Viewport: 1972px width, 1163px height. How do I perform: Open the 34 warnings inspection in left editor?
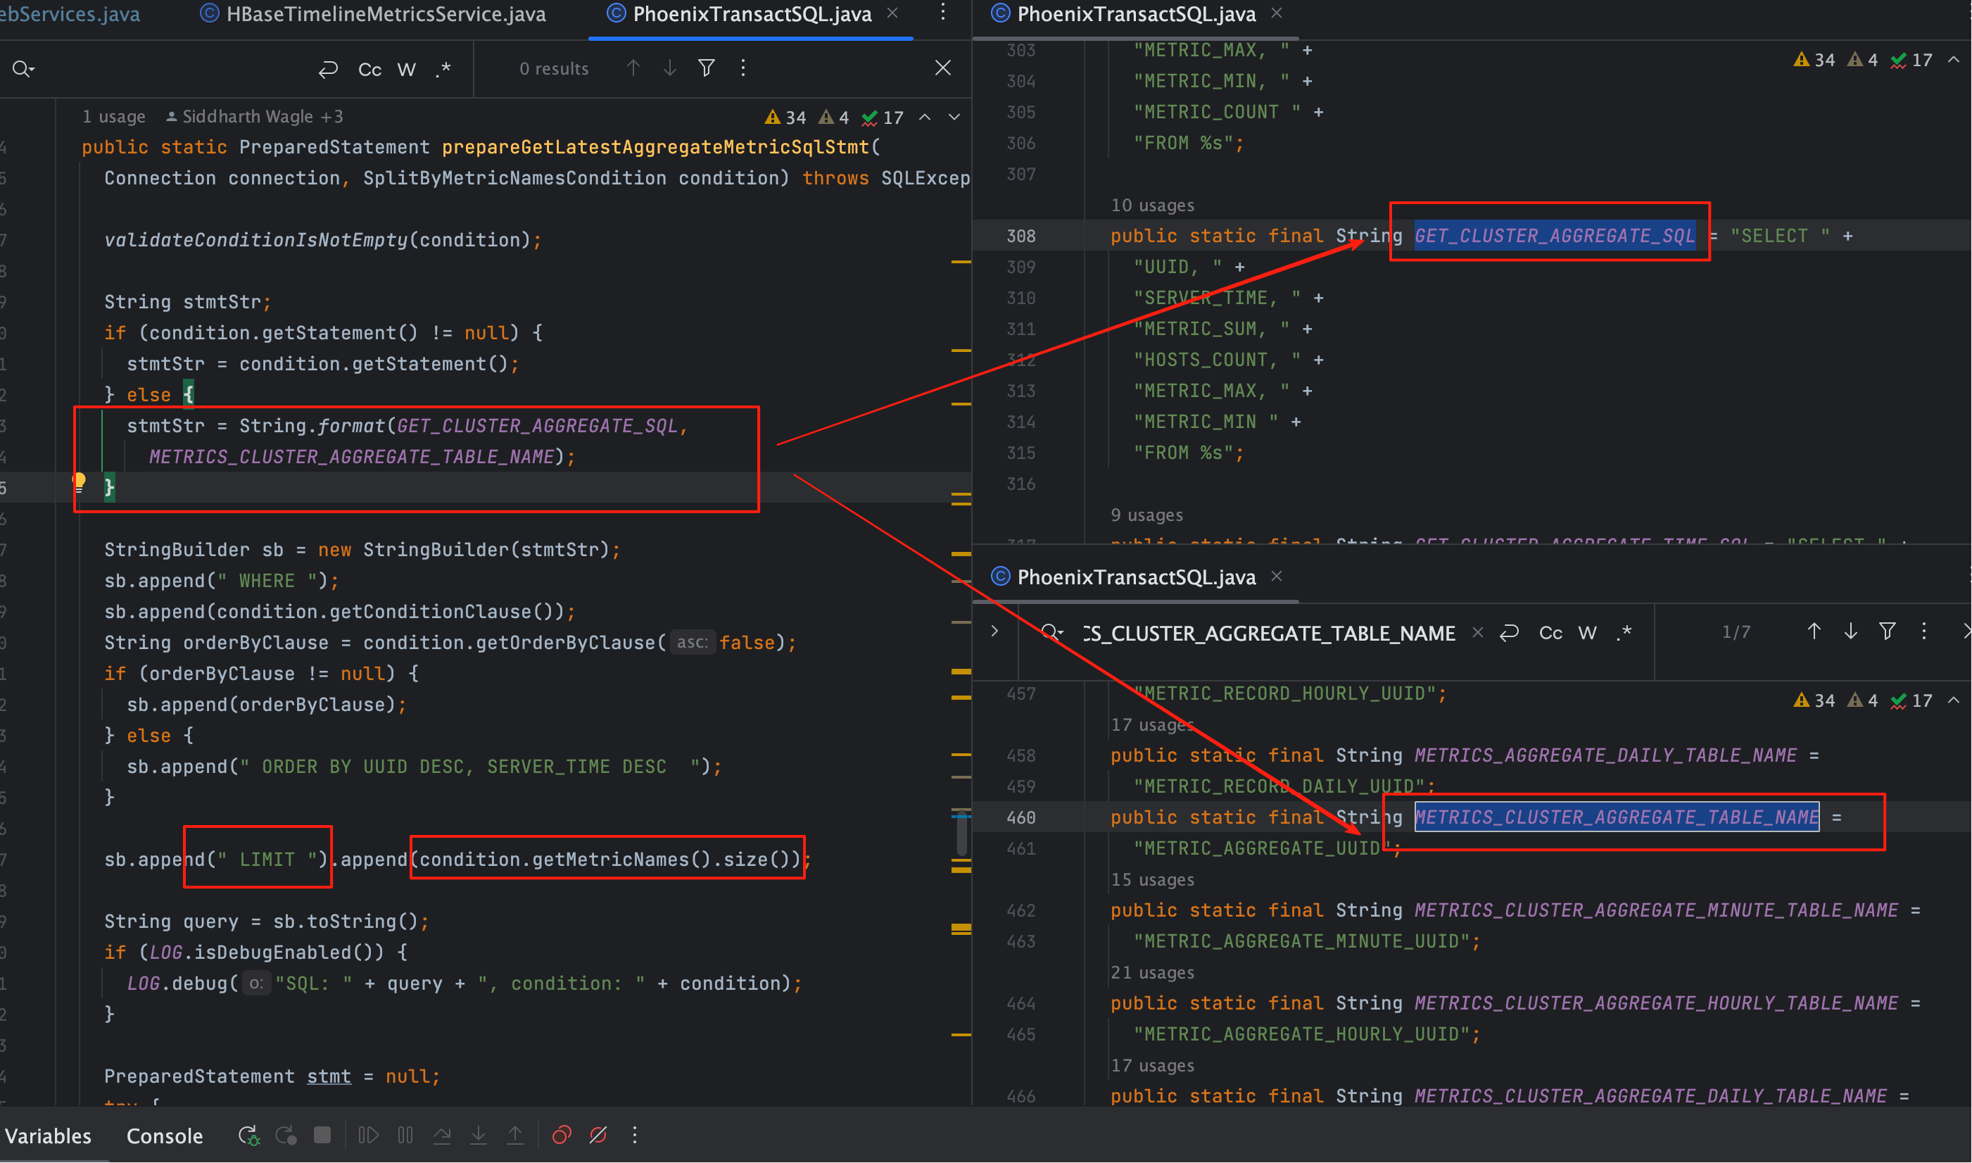click(785, 118)
